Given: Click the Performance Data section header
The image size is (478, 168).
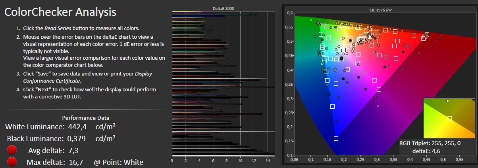Looking at the screenshot, I should point(86,118).
